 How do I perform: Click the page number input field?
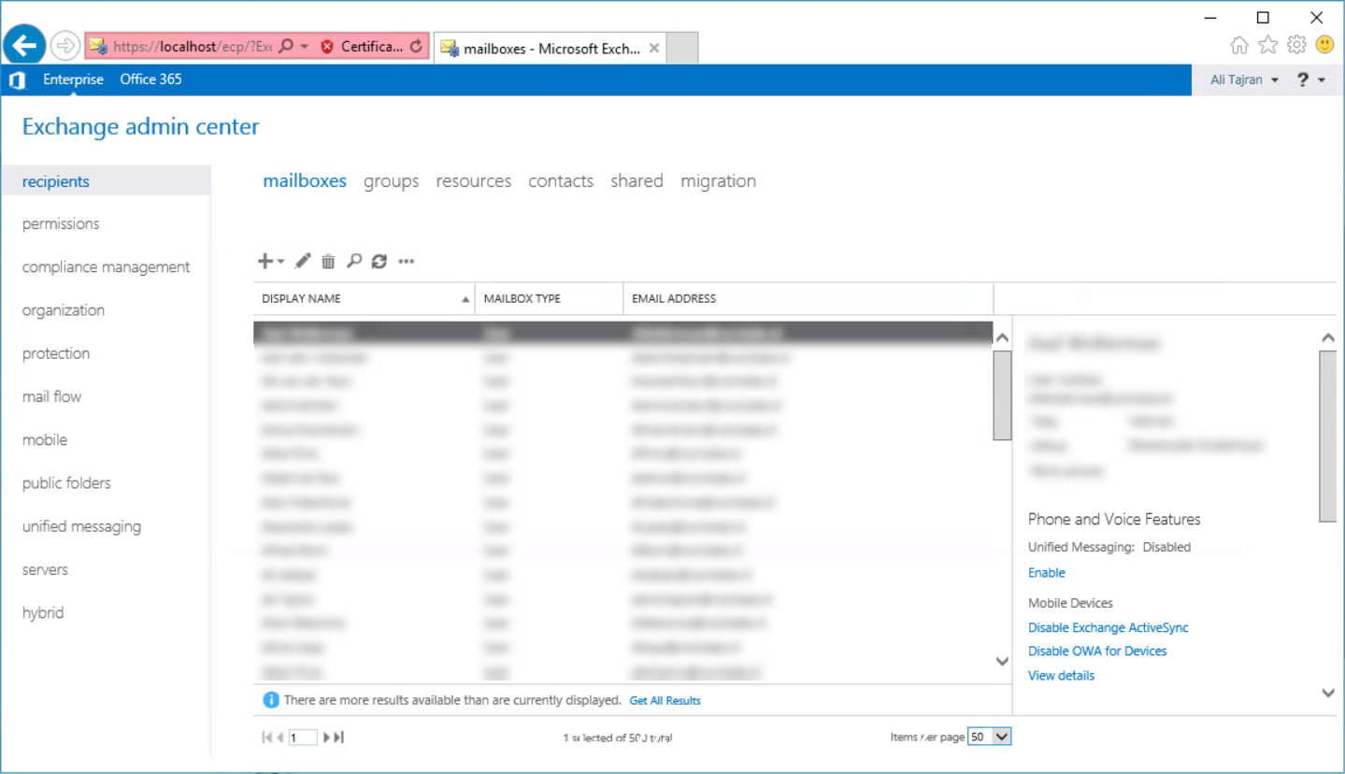(303, 738)
